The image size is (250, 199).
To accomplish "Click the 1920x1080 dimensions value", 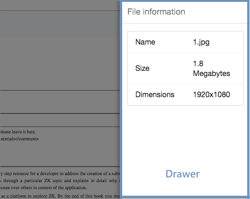I will 212,94.
